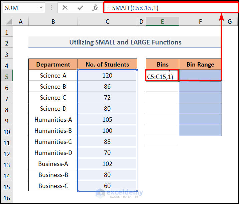
Task: Click the Cancel (X) formula button
Action: [x=65, y=8]
